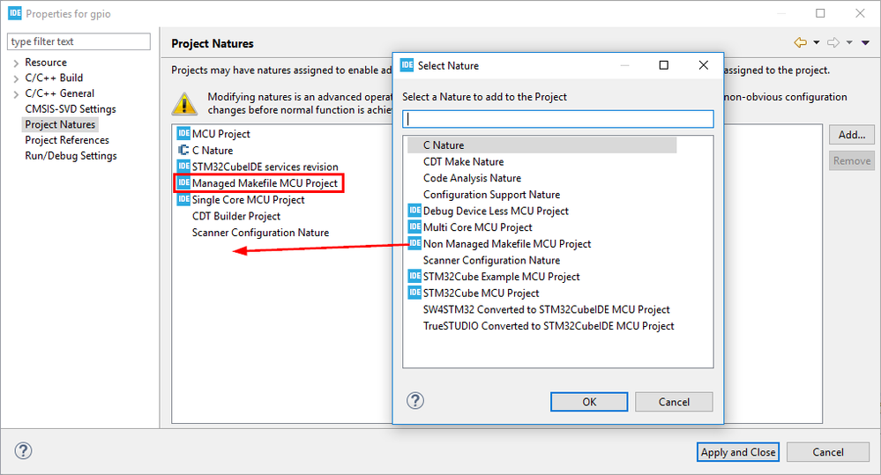Click C icon beside C Nature

pos(183,150)
